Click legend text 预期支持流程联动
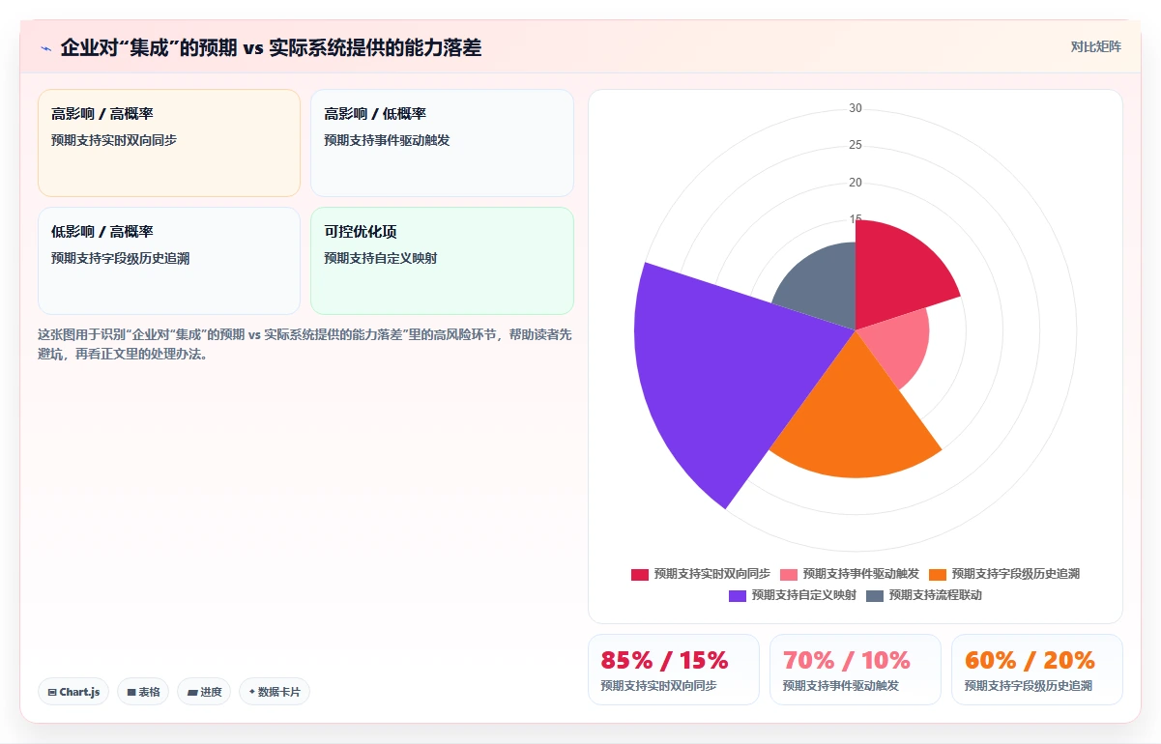1161x744 pixels. (936, 595)
